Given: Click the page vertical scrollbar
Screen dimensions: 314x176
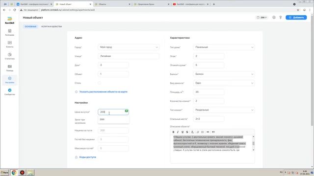Looking at the screenshot, I should click(312, 70).
